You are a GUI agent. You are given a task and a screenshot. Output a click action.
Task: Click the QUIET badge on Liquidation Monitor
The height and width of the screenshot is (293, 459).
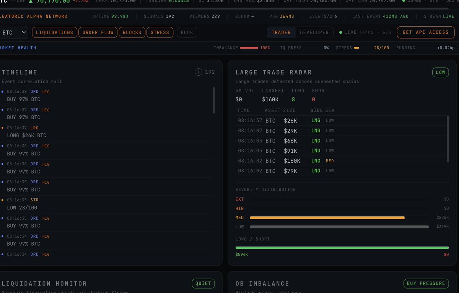[x=203, y=283]
